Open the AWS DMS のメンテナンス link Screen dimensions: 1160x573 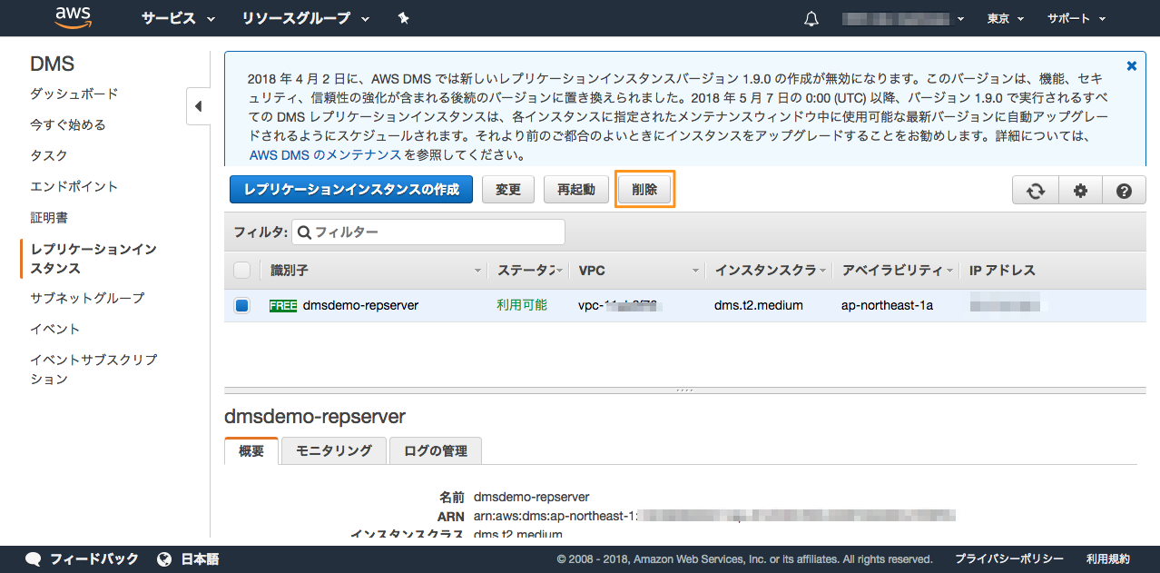coord(325,154)
